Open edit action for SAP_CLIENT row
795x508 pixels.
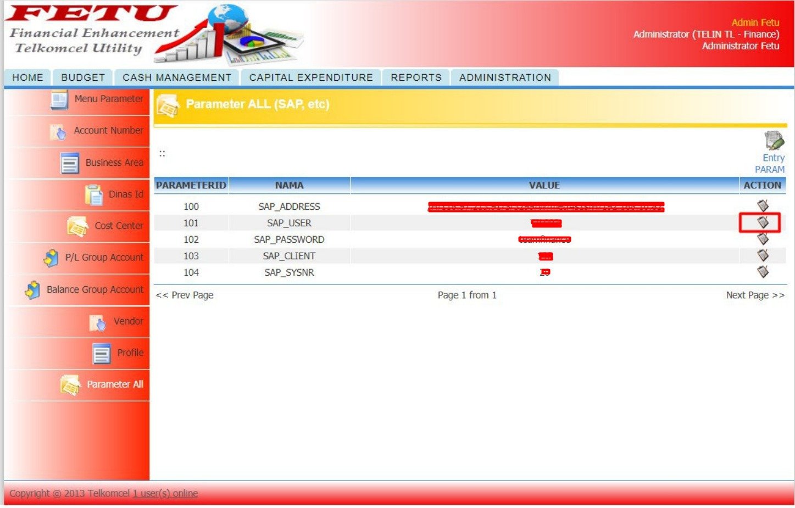763,255
